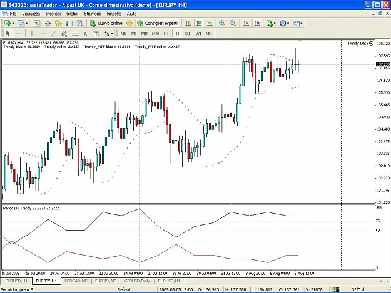Select the horizontal line drawing tool
The width and height of the screenshot is (391, 293).
pyautogui.click(x=43, y=34)
